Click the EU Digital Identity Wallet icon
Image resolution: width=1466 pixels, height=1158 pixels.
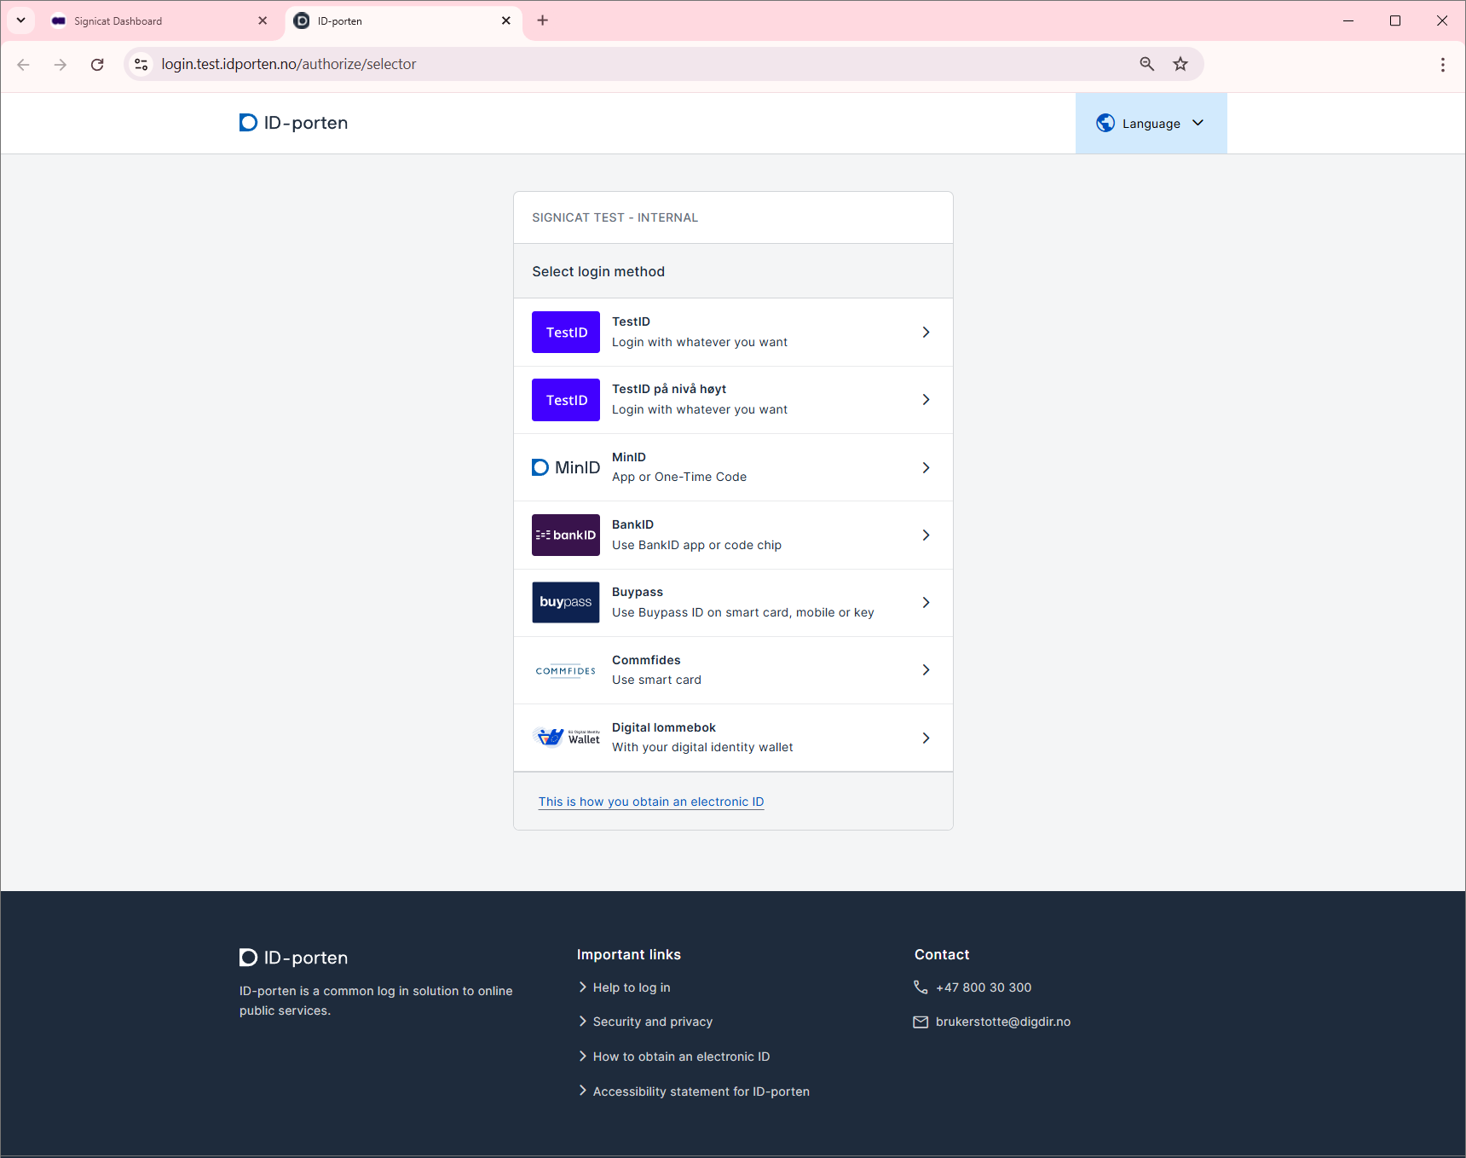[x=565, y=737]
